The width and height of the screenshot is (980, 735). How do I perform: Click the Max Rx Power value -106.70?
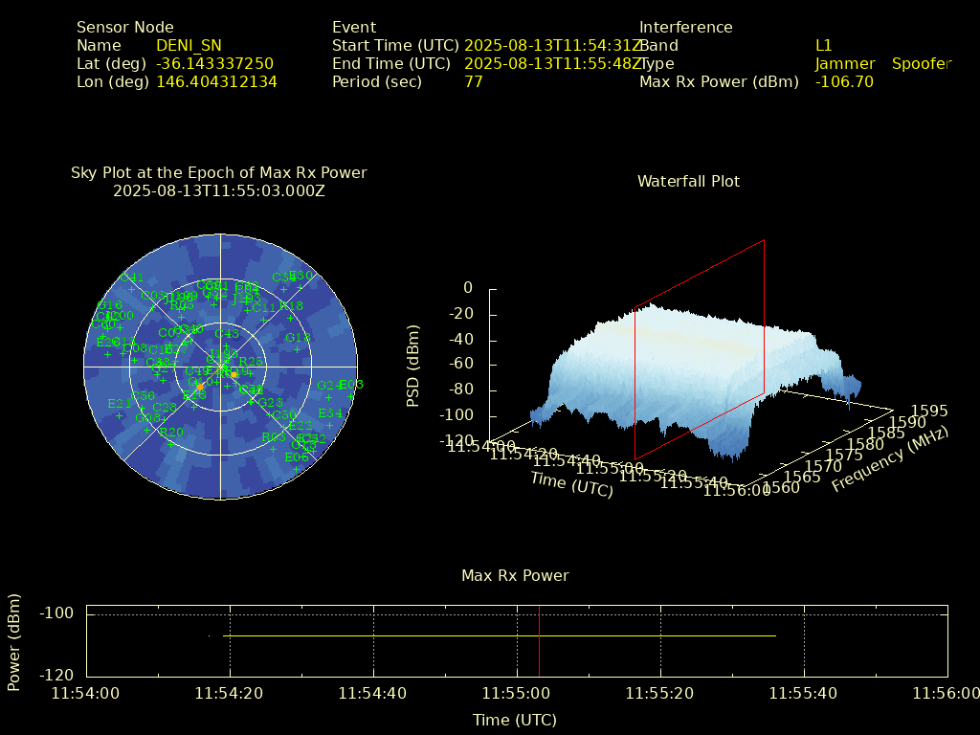[x=843, y=82]
